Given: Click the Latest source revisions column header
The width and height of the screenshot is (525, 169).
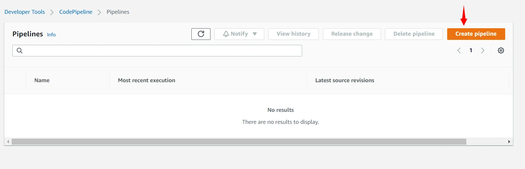Looking at the screenshot, I should 345,80.
